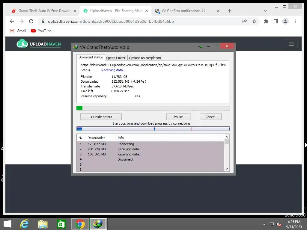Click the muted volume tray icon
Screen dimensions: 307x230
279,224
